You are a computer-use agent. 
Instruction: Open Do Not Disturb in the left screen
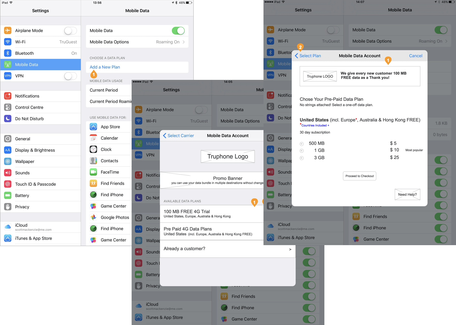coord(41,119)
